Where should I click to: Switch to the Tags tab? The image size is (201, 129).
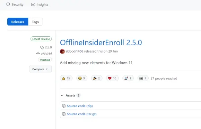[x=35, y=22]
